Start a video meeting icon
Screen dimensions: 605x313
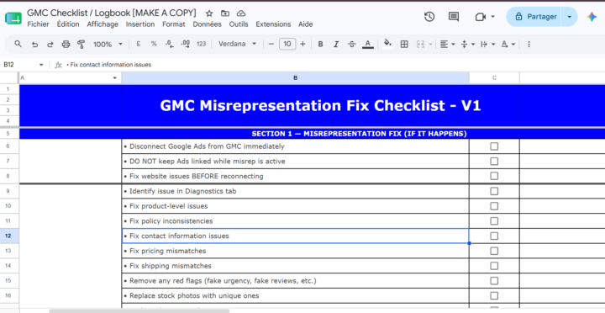point(481,17)
